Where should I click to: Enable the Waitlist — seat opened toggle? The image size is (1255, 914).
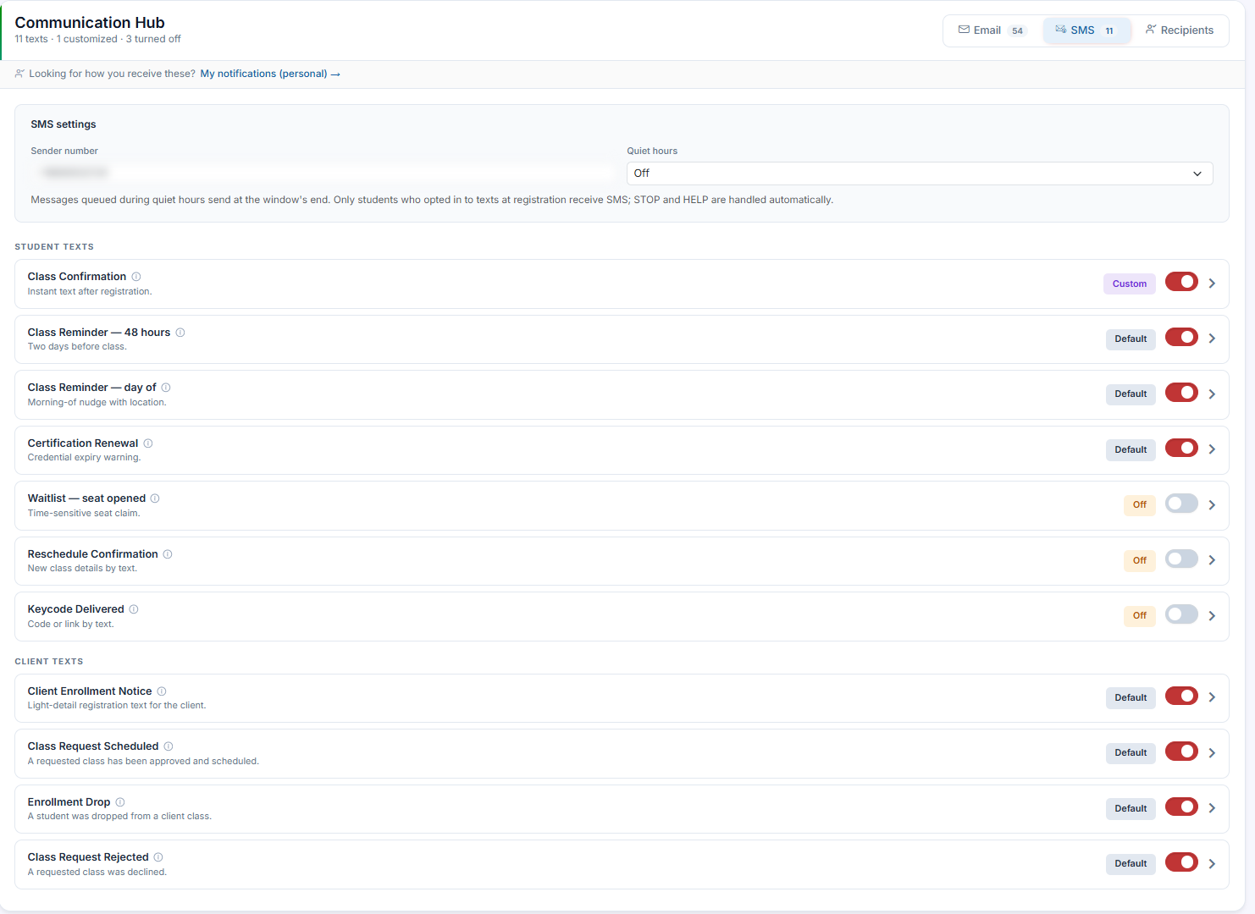pos(1181,504)
